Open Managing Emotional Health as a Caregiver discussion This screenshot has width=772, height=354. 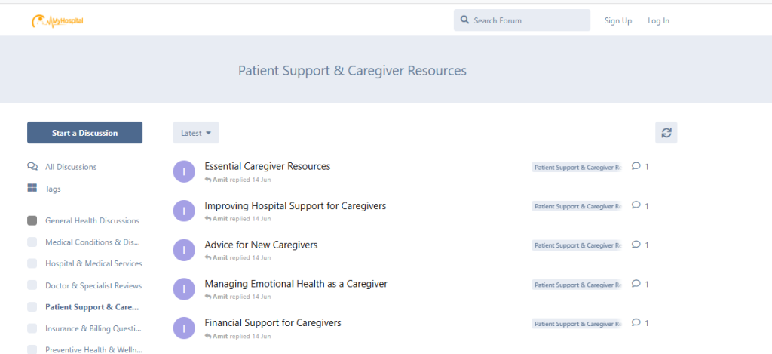[296, 284]
